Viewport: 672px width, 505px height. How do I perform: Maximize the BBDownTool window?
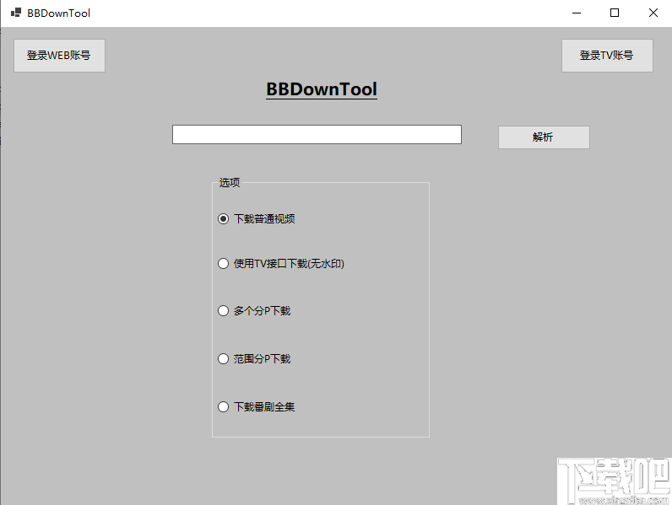(x=615, y=13)
